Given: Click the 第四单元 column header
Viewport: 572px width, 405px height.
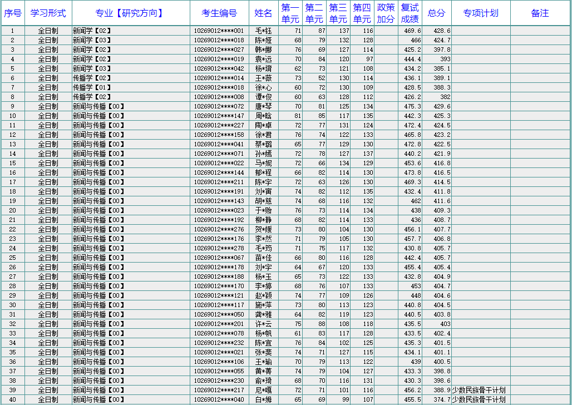Looking at the screenshot, I should [x=362, y=13].
